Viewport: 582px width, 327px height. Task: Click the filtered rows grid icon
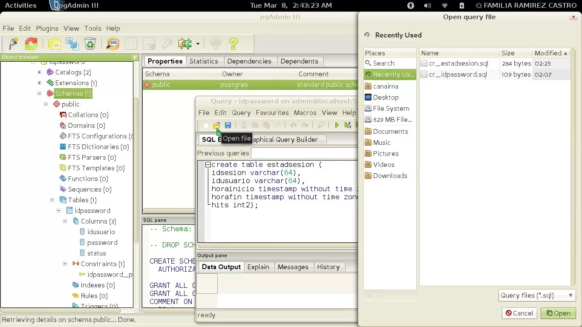coord(149,43)
